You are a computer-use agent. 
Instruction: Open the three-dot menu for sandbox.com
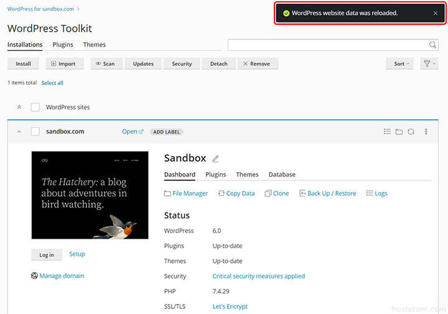pyautogui.click(x=426, y=132)
